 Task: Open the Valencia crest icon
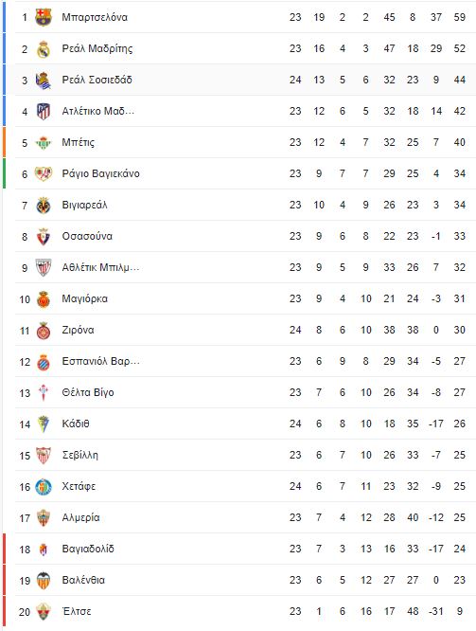[44, 580]
